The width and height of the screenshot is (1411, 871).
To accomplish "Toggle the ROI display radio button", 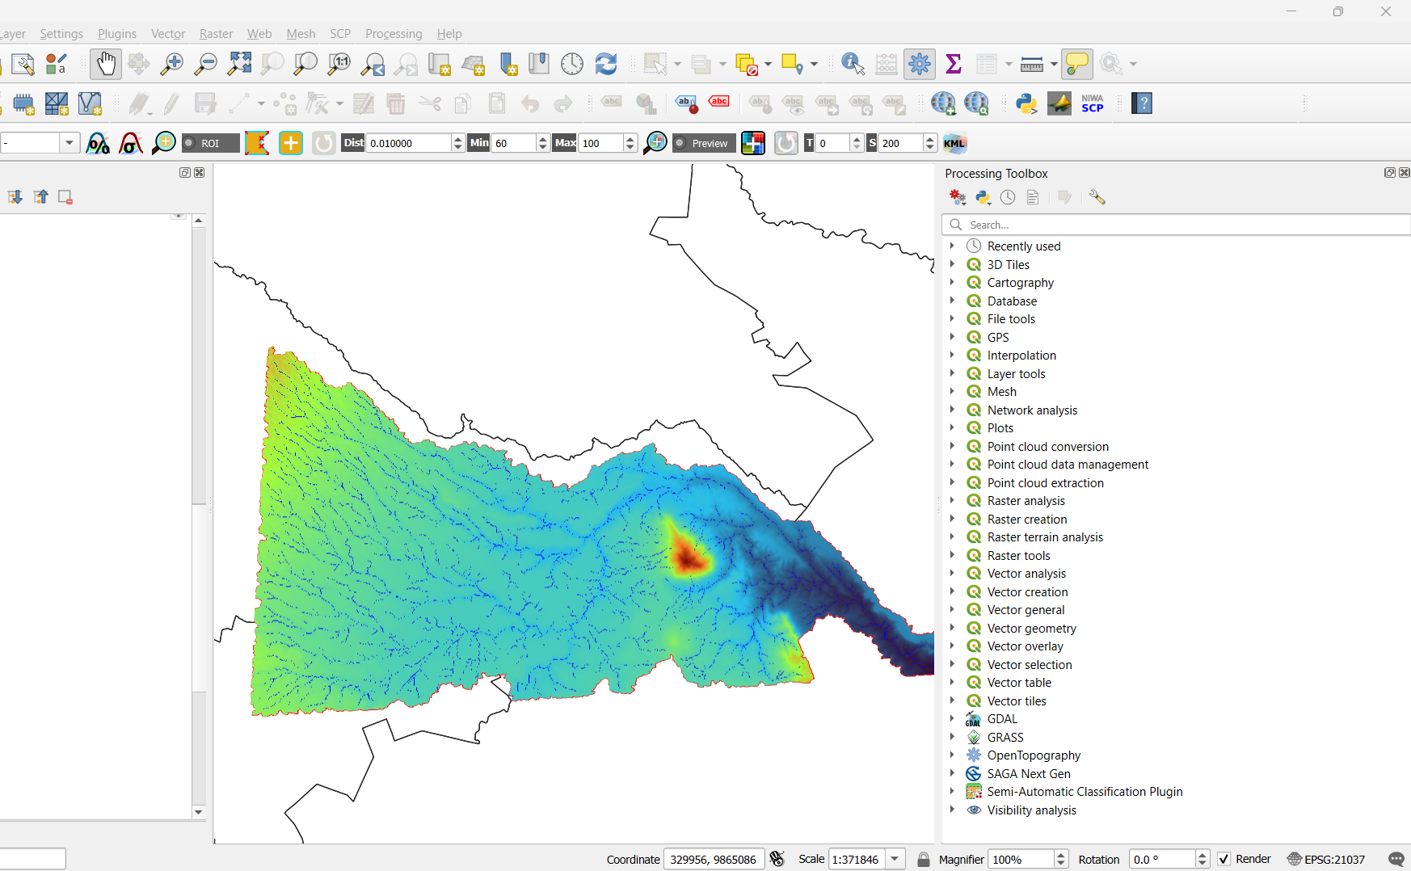I will [190, 143].
